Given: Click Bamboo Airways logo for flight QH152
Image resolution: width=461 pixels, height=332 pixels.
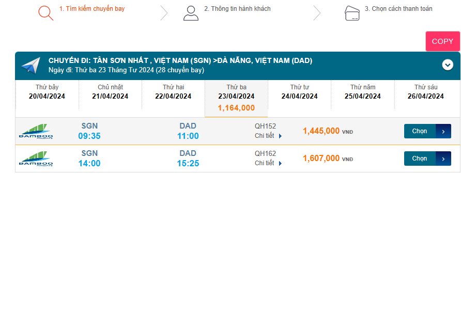Looking at the screenshot, I should click(36, 131).
